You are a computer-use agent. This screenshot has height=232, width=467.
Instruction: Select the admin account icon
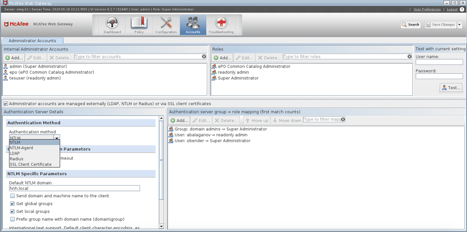click(x=6, y=67)
